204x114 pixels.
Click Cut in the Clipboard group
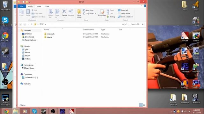coord(34,10)
